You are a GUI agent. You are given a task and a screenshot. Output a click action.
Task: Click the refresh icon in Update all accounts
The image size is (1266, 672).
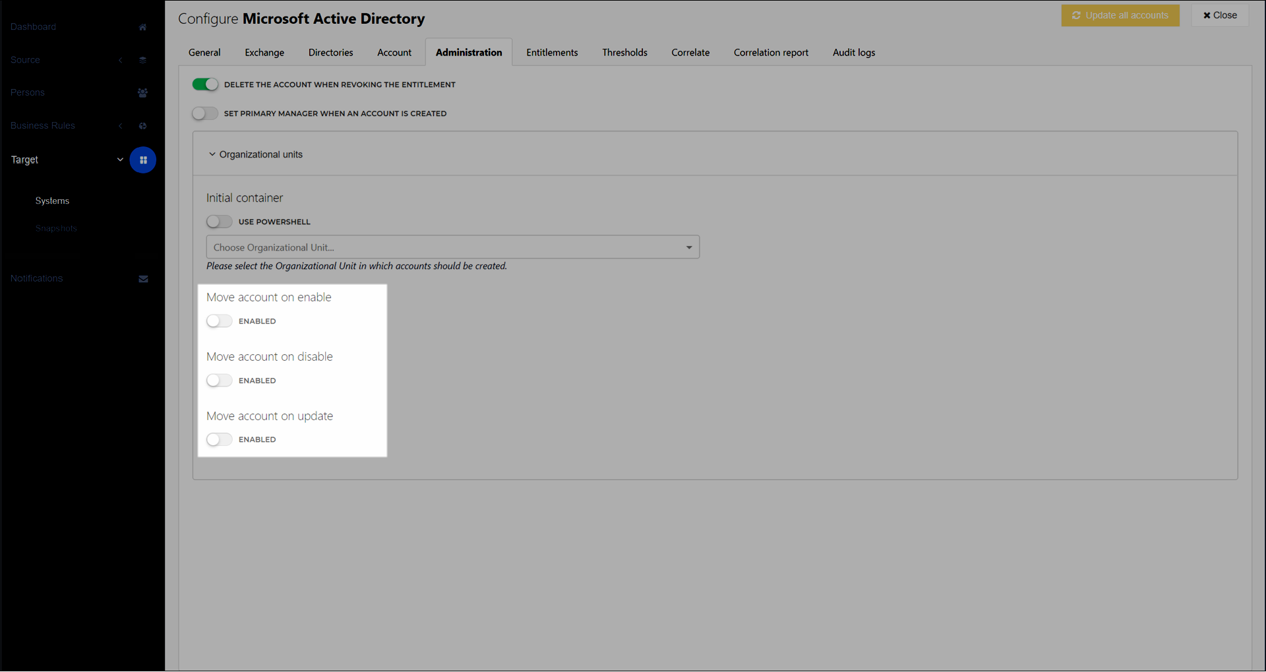(x=1076, y=15)
